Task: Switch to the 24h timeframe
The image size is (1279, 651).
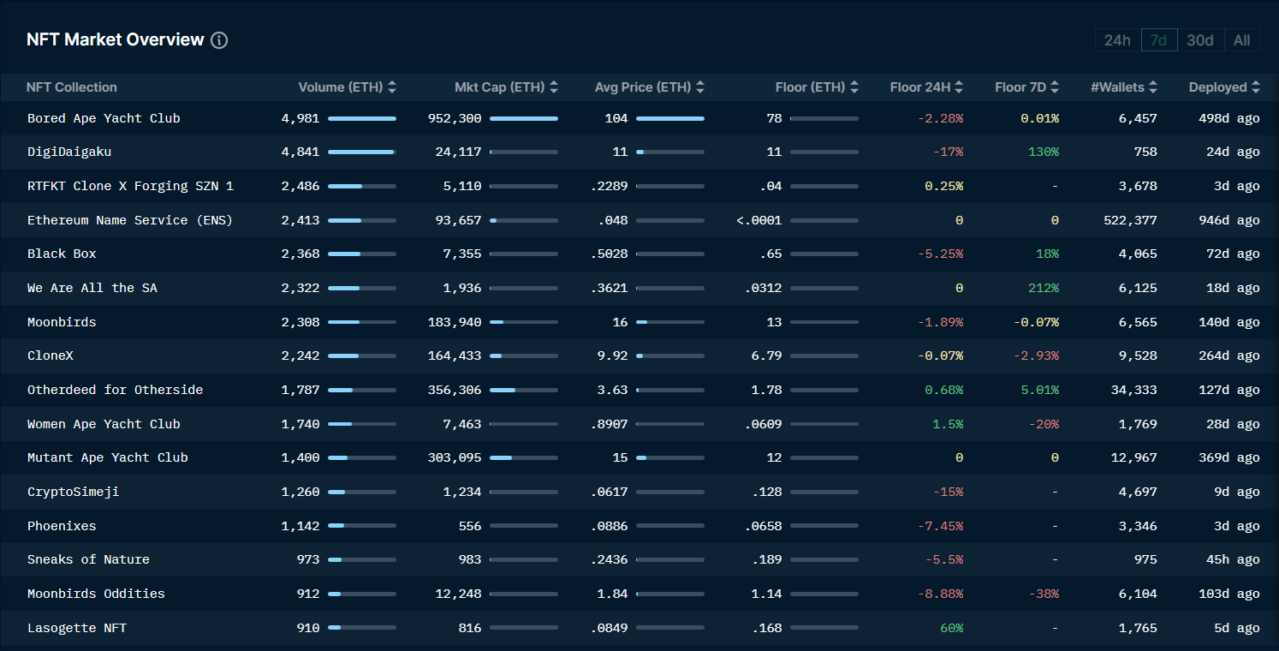Action: coord(1116,40)
